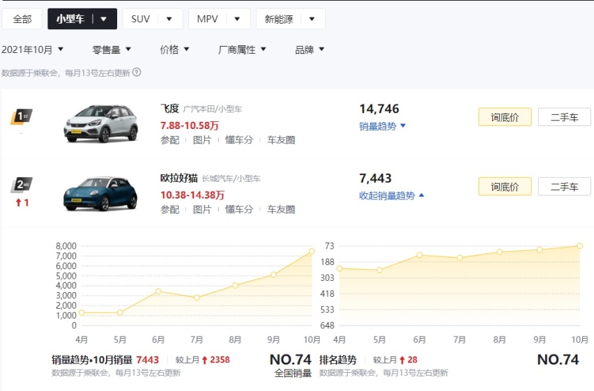594x391 pixels.
Task: Open 车友圈 for 欧拉好猫
Action: [x=281, y=210]
